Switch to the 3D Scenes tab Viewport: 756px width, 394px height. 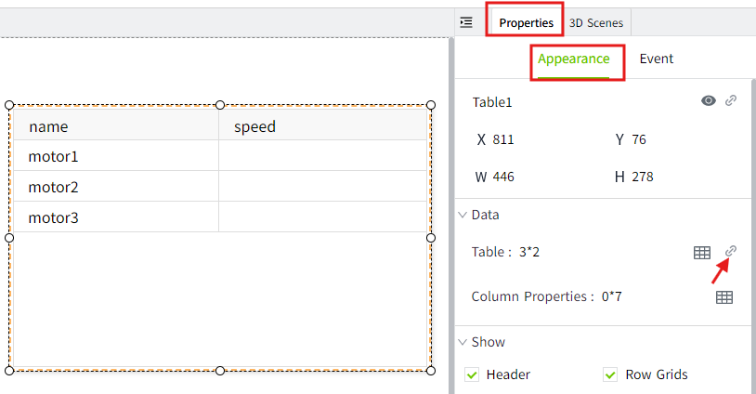click(x=597, y=22)
